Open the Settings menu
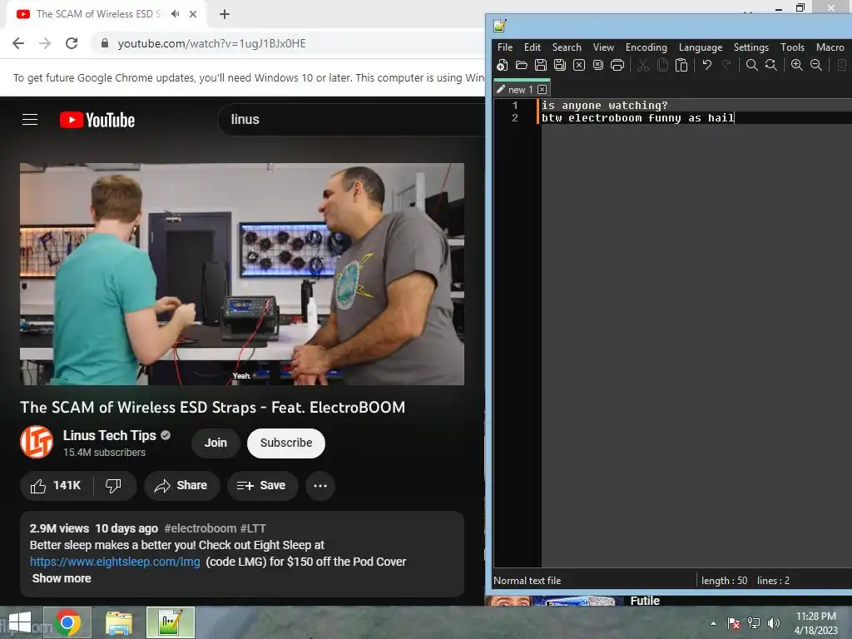Image resolution: width=852 pixels, height=639 pixels. point(751,47)
